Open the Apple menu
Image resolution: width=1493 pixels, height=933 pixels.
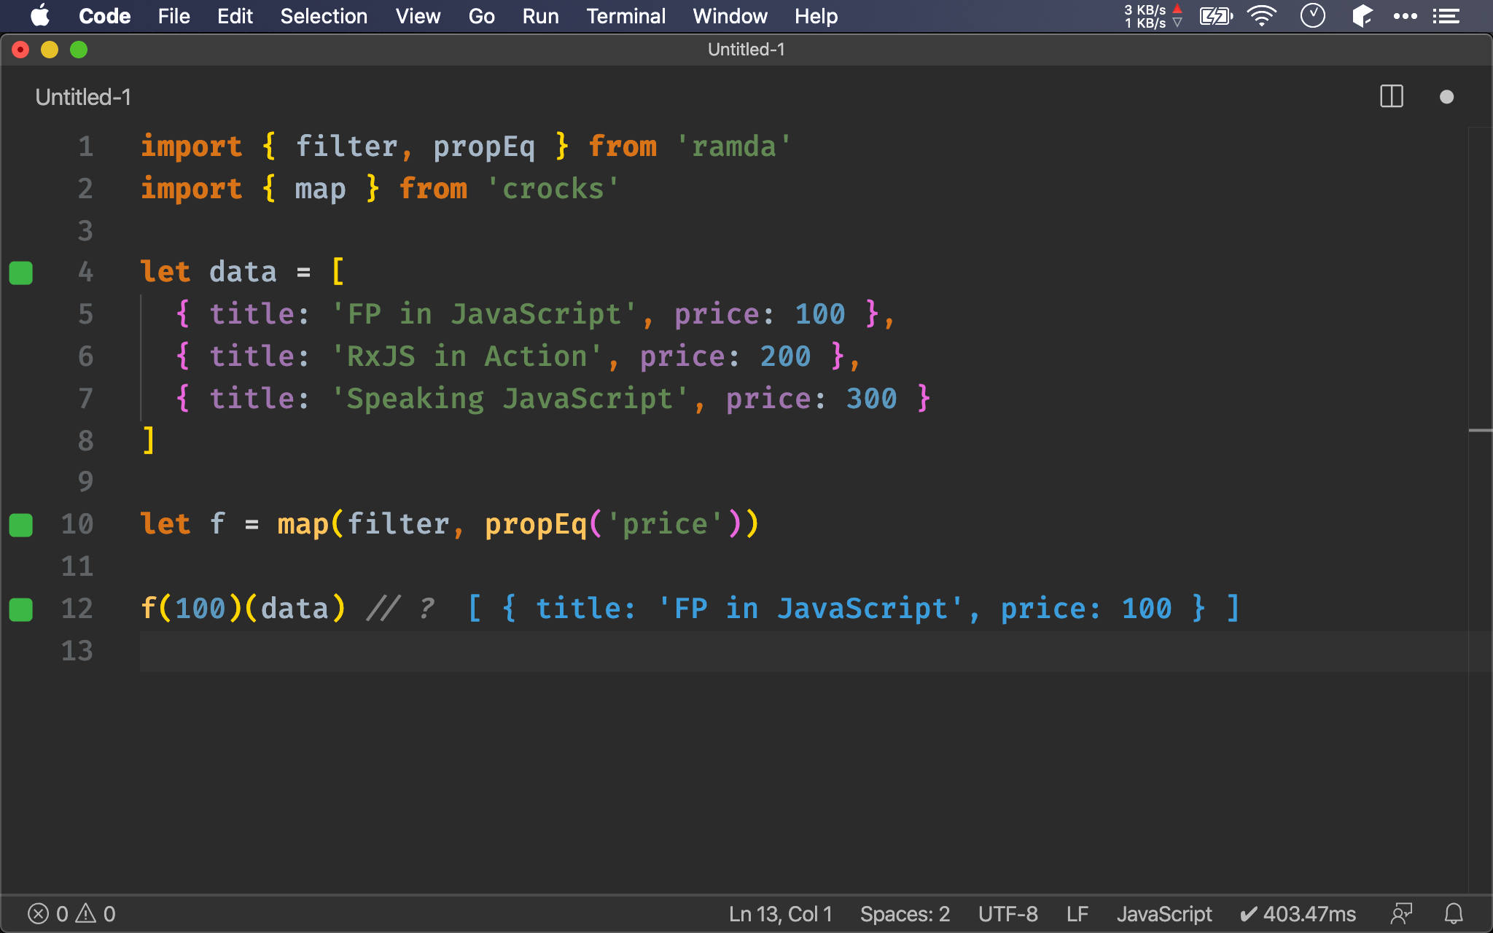40,16
